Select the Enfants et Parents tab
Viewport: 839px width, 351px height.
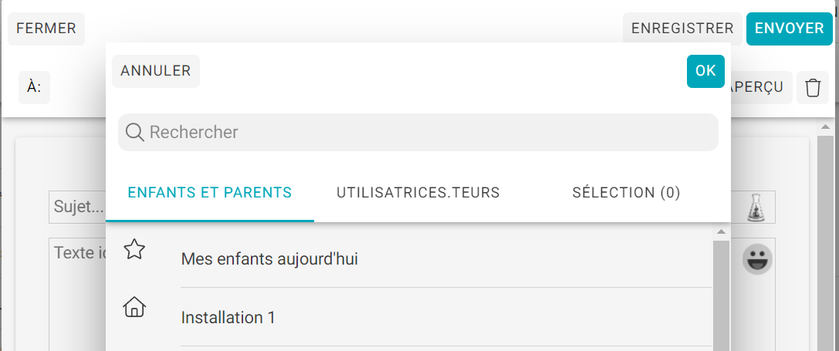210,193
